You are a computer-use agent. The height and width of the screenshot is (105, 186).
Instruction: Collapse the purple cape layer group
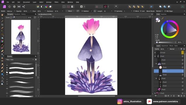click(x=156, y=64)
